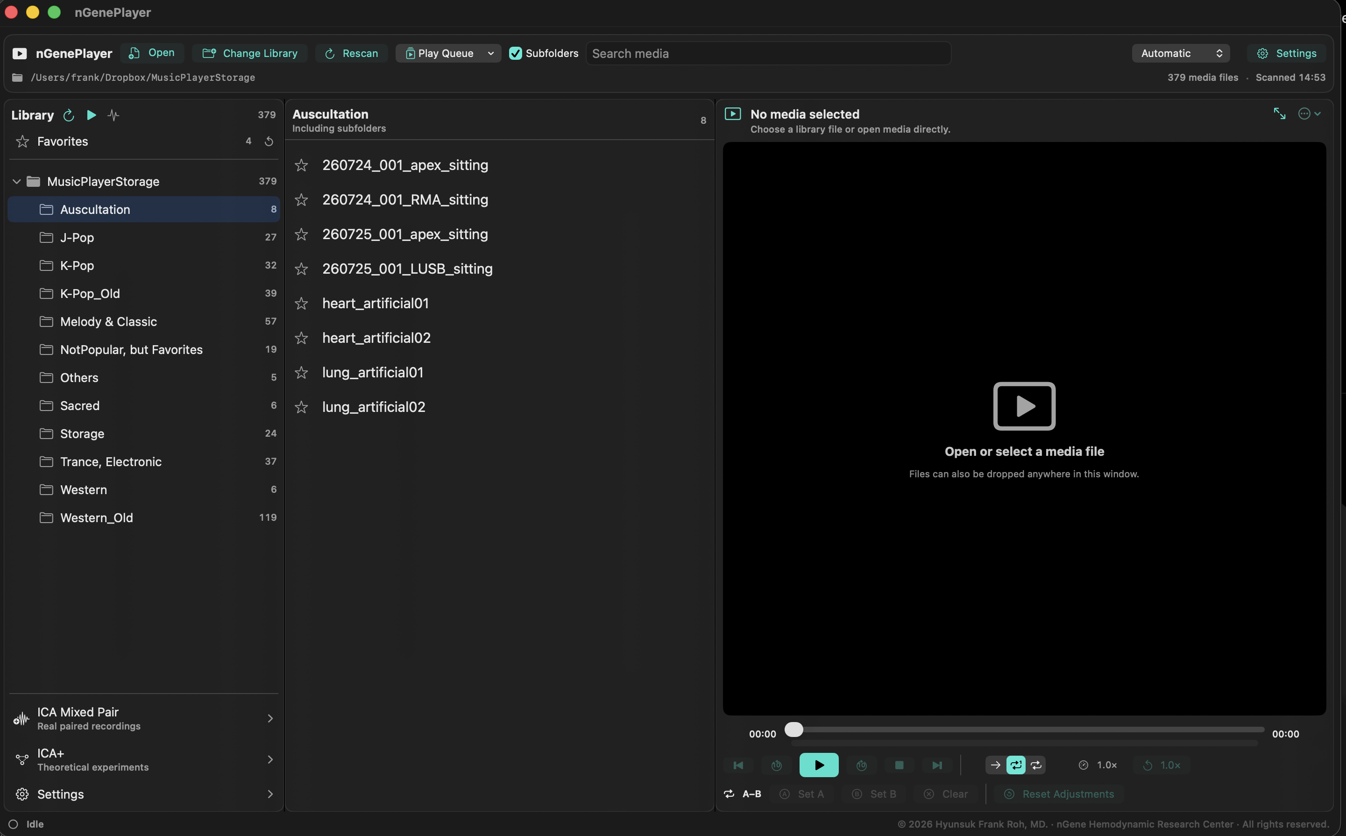The height and width of the screenshot is (836, 1346).
Task: Select the Western folder
Action: (x=144, y=490)
